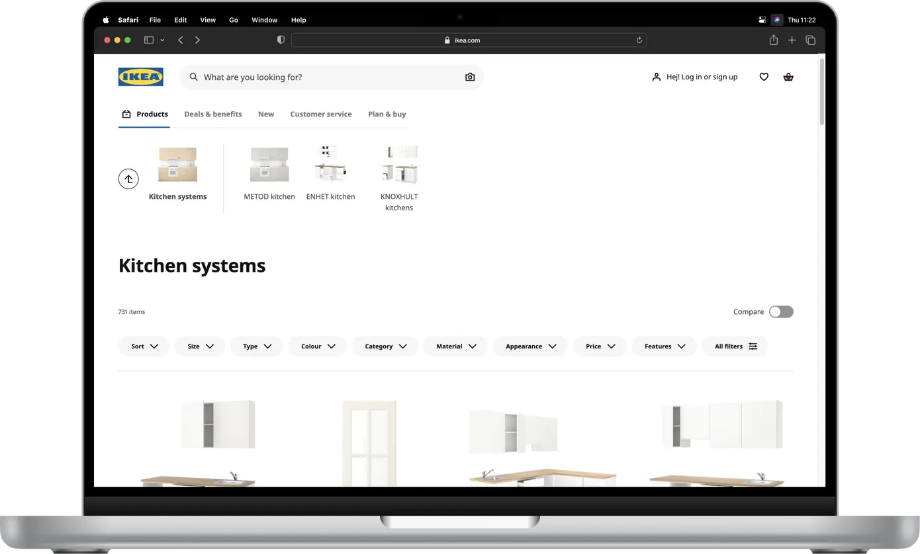Image resolution: width=920 pixels, height=554 pixels.
Task: Click Hej! Log in or sign up
Action: pyautogui.click(x=694, y=77)
